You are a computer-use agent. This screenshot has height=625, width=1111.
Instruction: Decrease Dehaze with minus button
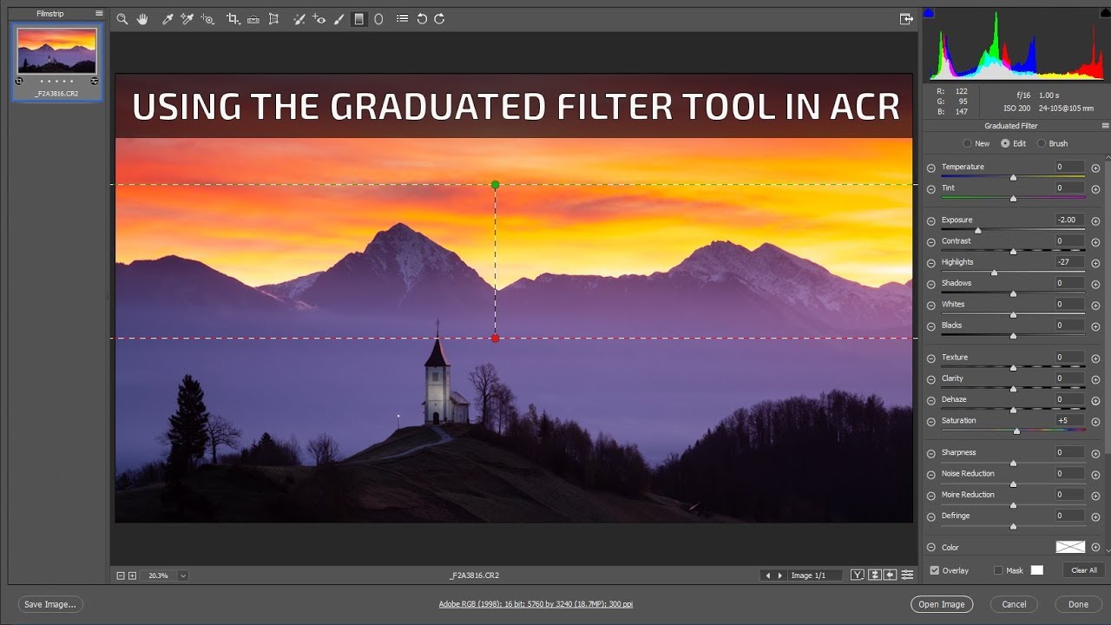931,401
